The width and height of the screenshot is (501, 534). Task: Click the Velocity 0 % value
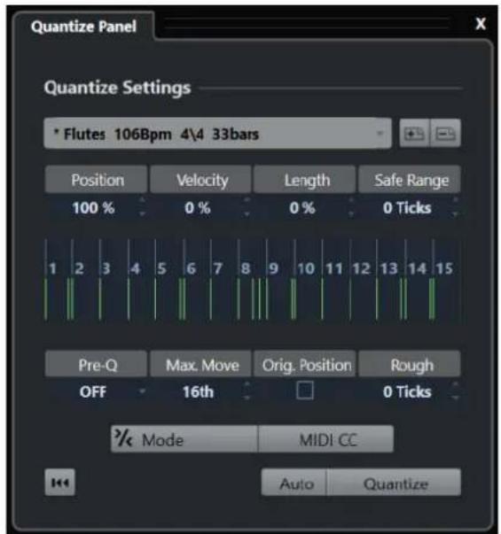point(197,207)
